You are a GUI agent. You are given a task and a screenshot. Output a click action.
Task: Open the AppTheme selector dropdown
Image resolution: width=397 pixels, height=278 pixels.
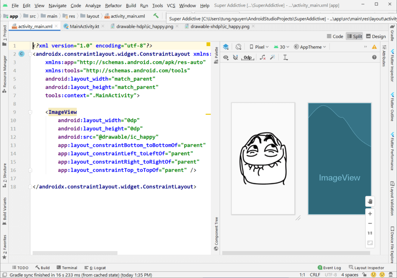pos(310,47)
